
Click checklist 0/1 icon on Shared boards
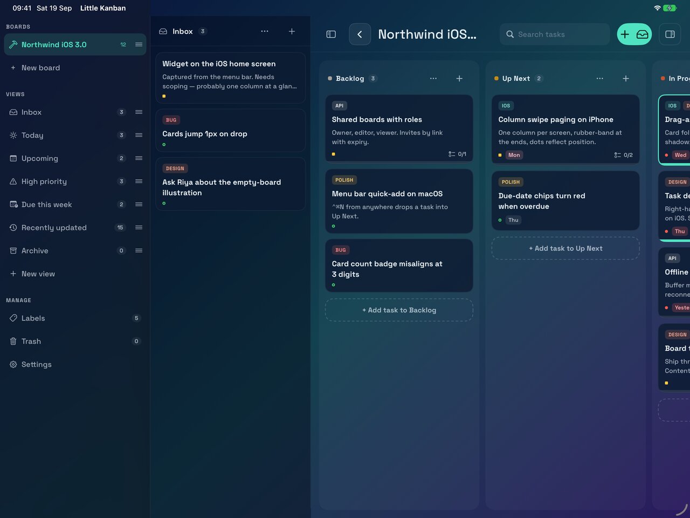tap(452, 154)
